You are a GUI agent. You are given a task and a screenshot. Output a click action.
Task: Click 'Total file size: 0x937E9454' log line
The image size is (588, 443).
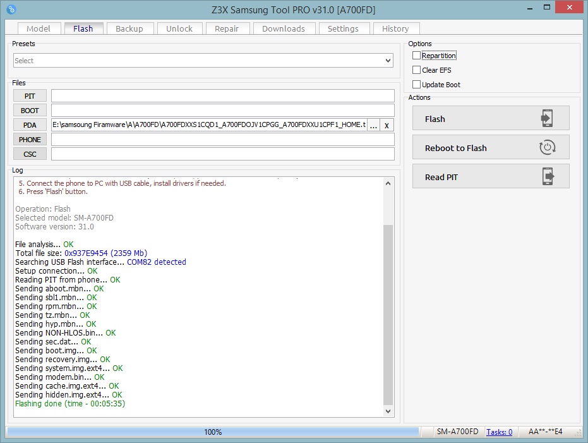click(81, 253)
